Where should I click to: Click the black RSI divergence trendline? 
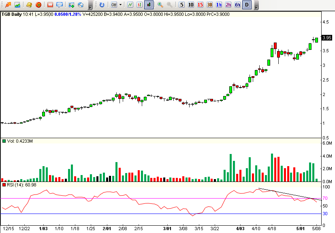290,194
